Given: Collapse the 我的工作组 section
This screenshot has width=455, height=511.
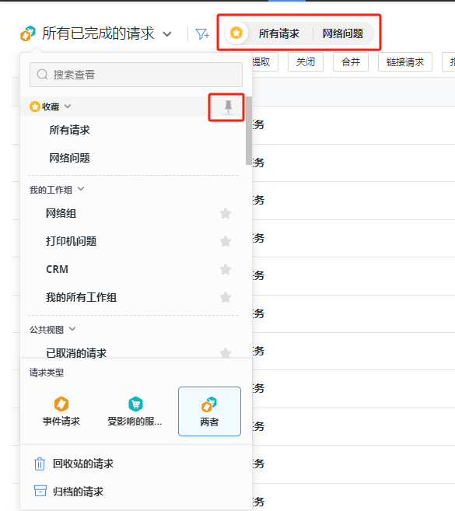Looking at the screenshot, I should coord(81,189).
